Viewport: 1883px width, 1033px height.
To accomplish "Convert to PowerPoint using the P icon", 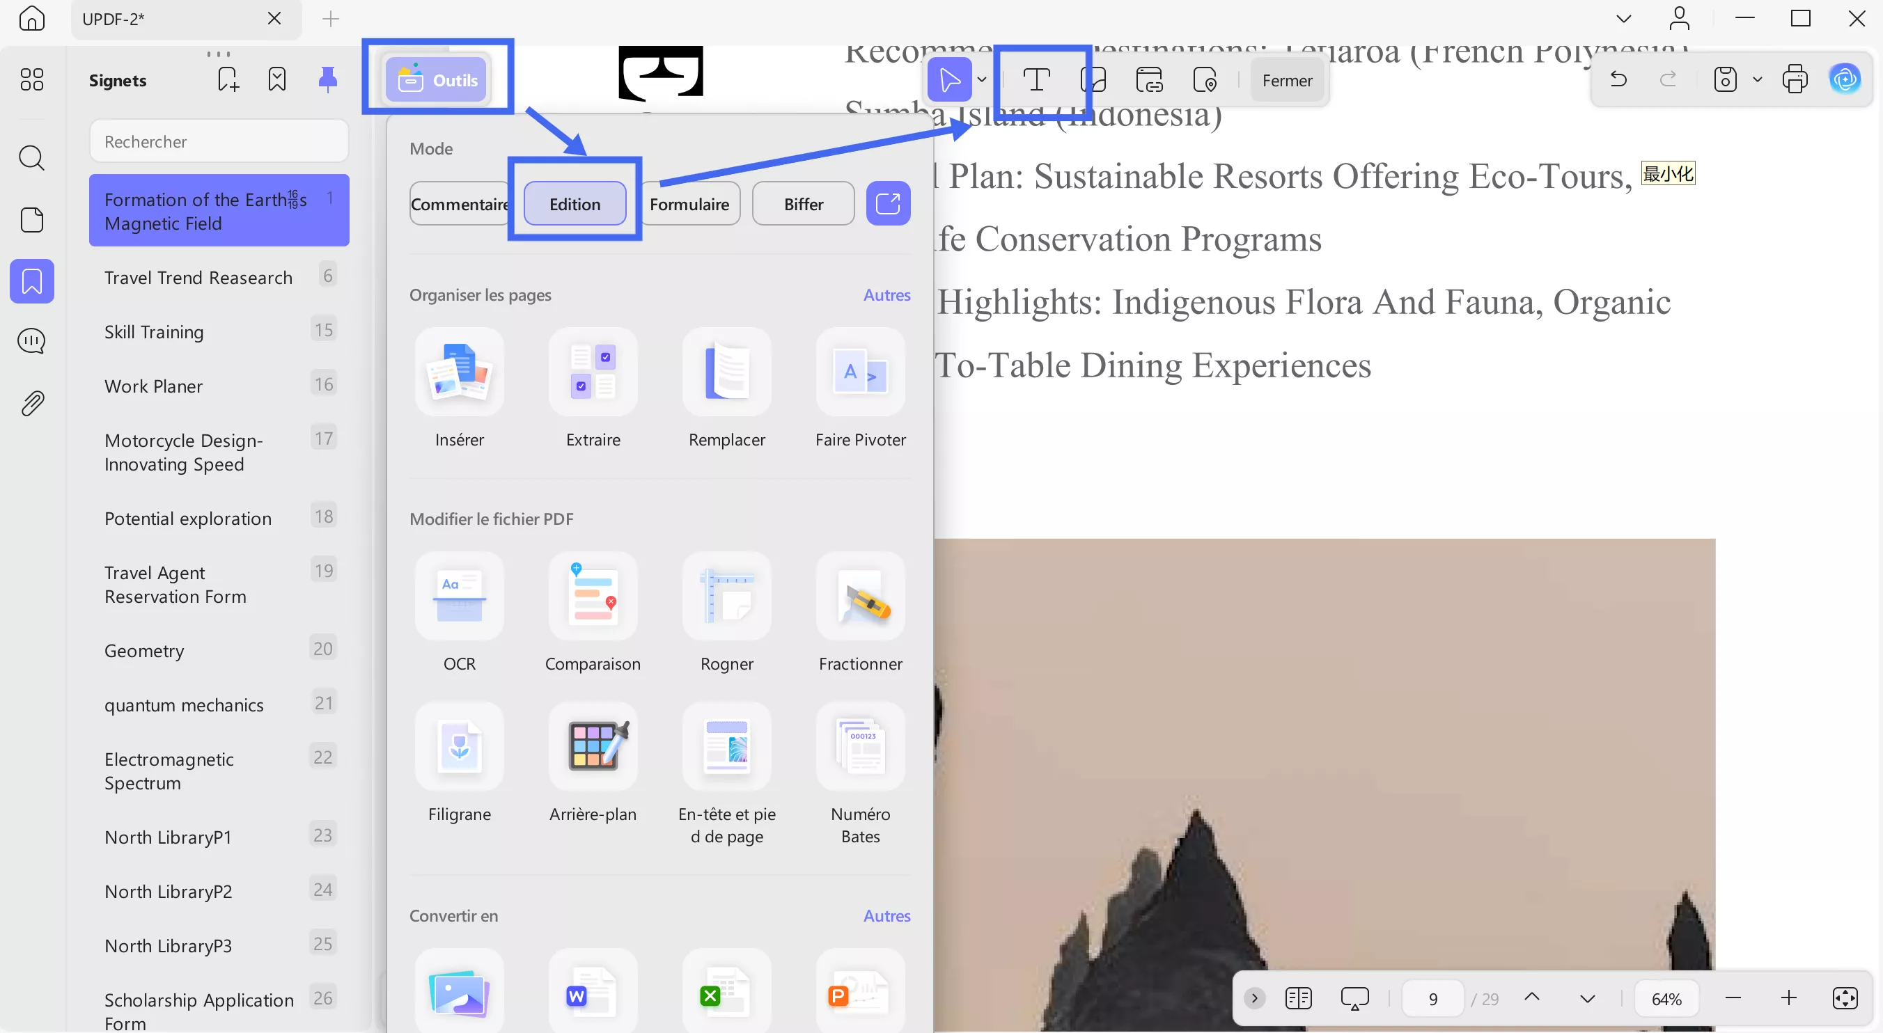I will pos(861,992).
